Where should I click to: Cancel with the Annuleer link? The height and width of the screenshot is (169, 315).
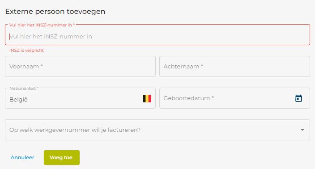(22, 157)
